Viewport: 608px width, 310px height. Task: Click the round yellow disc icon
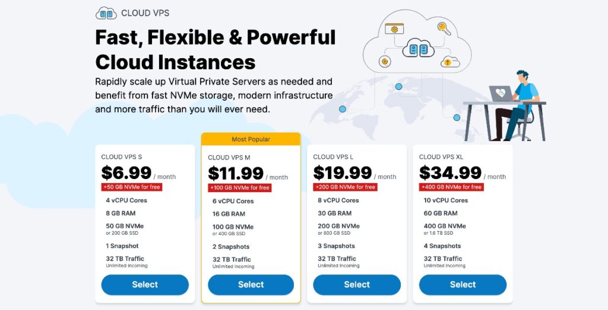(385, 61)
